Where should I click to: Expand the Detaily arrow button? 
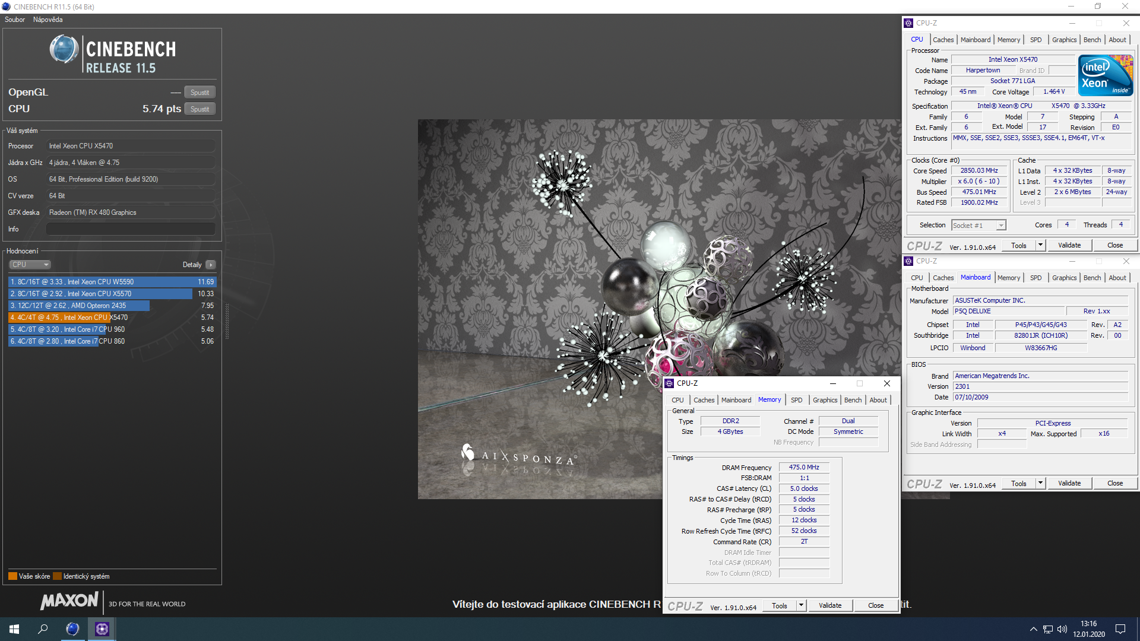211,265
